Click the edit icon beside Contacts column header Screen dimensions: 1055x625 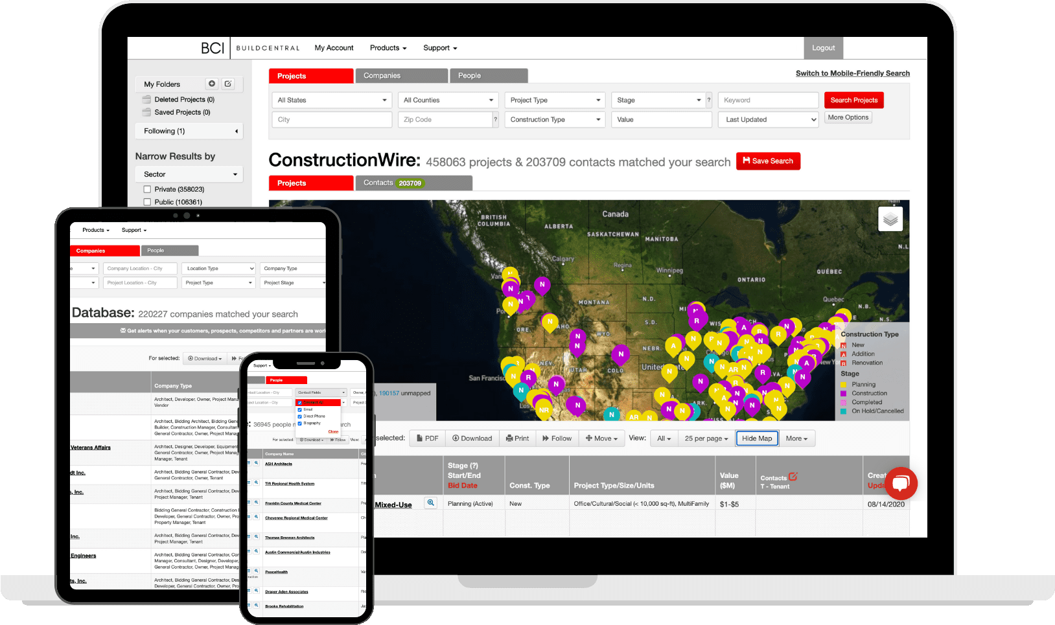click(x=793, y=476)
